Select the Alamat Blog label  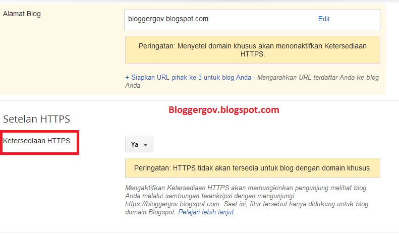click(22, 14)
